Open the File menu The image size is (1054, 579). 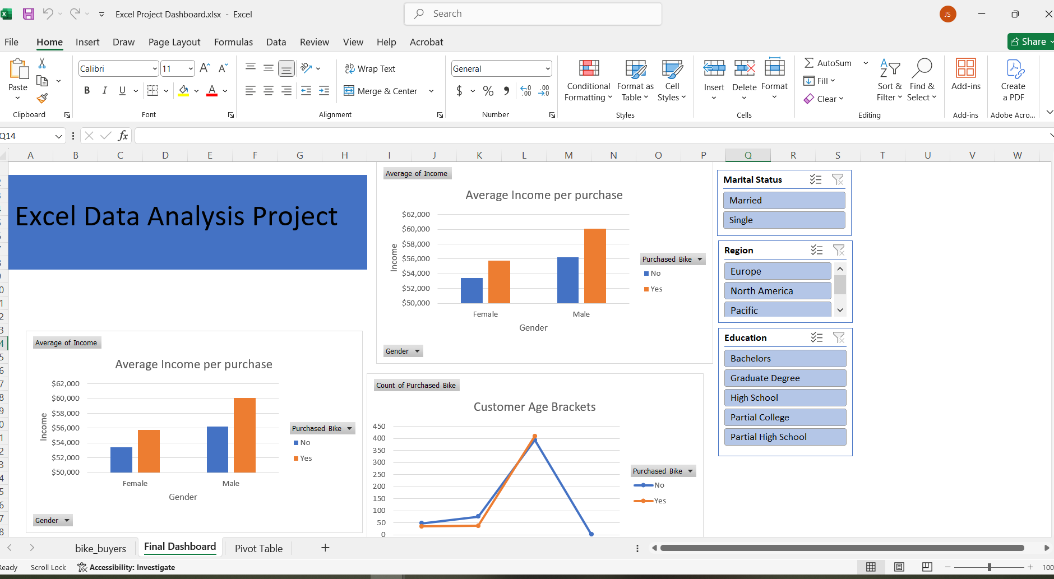coord(11,42)
